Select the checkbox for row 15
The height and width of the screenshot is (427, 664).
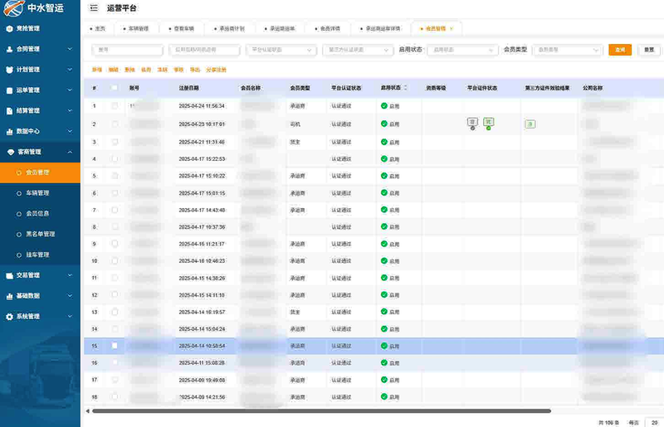tap(115, 346)
